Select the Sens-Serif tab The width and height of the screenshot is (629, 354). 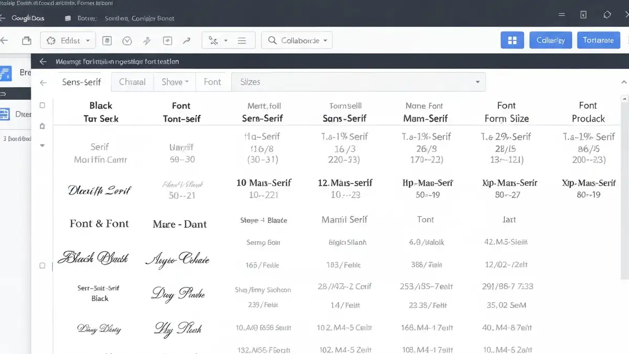(82, 82)
